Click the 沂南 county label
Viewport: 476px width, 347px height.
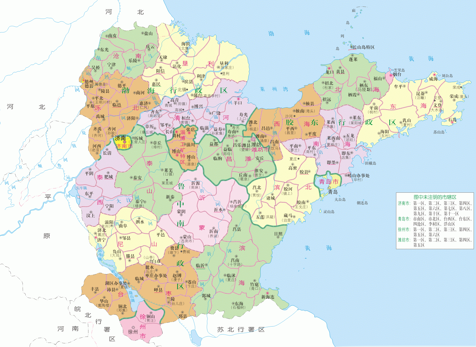coord(213,231)
